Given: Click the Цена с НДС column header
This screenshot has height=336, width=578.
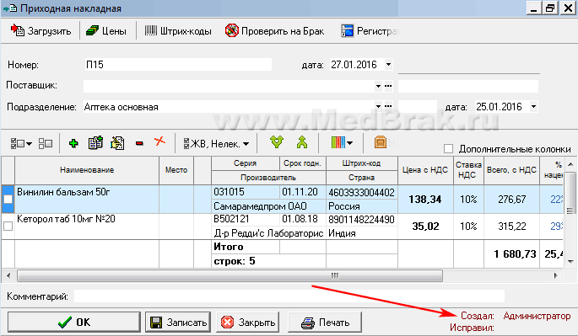Looking at the screenshot, I should pos(425,170).
